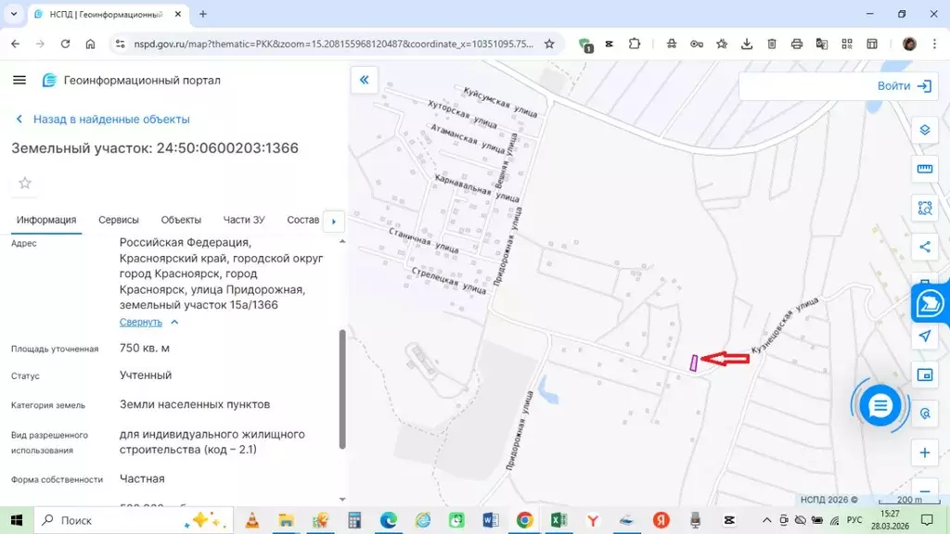This screenshot has height=534, width=950.
Task: Zoom in on the map
Action: 924,452
